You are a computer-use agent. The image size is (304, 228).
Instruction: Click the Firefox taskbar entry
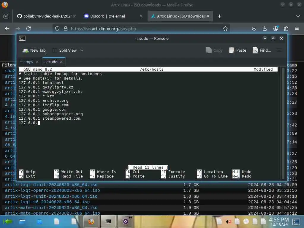tap(91, 221)
